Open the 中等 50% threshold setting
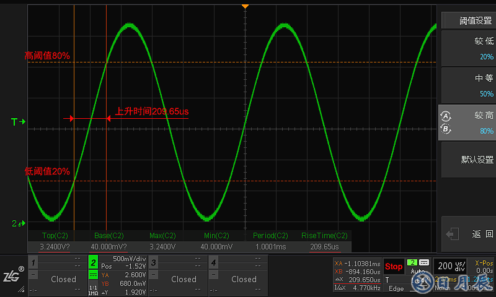Image resolution: width=496 pixels, height=297 pixels. pyautogui.click(x=468, y=85)
